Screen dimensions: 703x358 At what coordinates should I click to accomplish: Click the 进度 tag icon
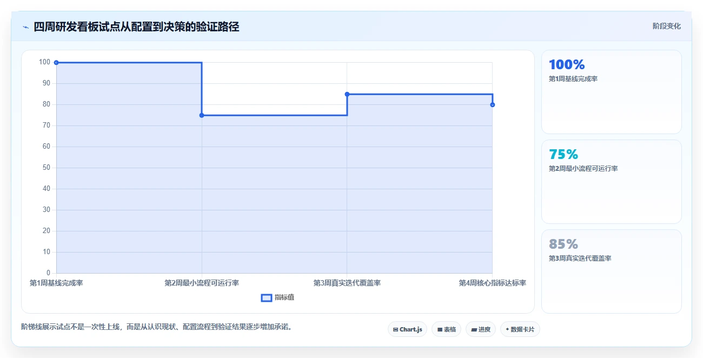[x=474, y=329]
